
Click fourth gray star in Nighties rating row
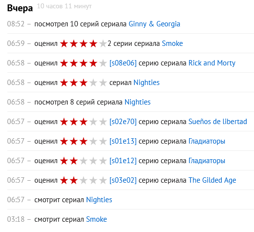tap(93, 83)
